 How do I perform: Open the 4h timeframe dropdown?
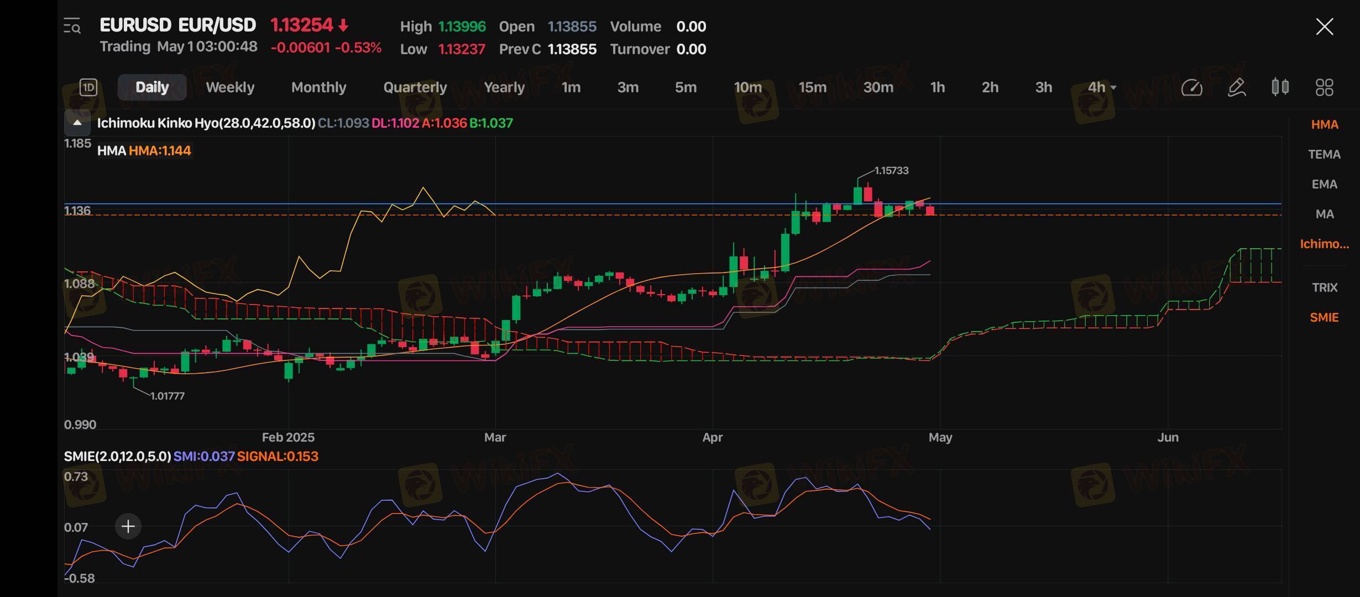click(1102, 87)
